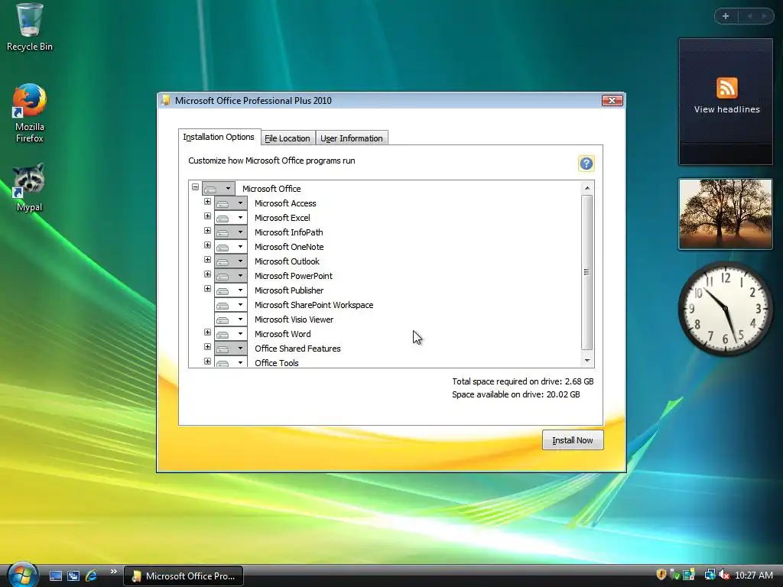783x587 pixels.
Task: Click the muted volume tray icon
Action: coord(724,575)
